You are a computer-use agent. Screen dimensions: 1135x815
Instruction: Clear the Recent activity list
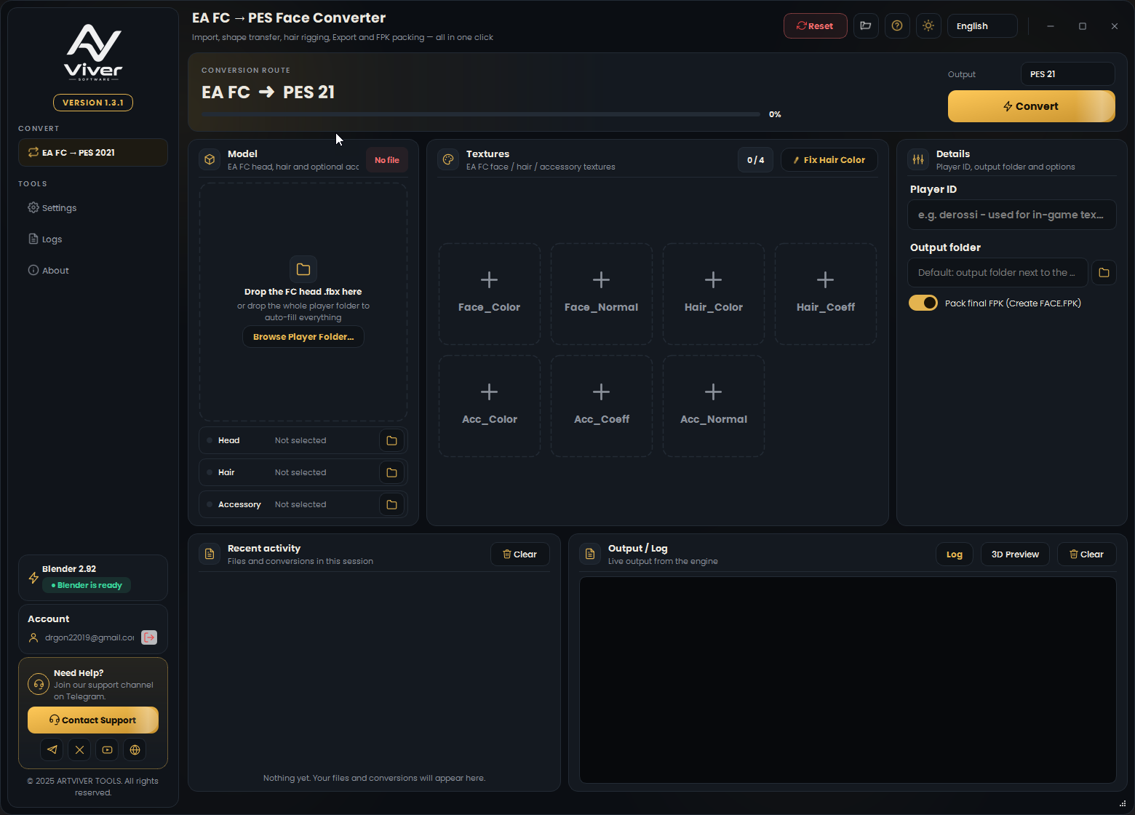click(519, 554)
